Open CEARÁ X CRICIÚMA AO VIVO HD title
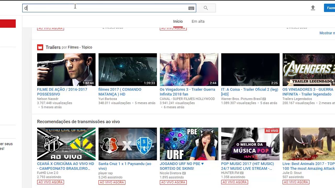This screenshot has height=188, width=335. (65, 166)
